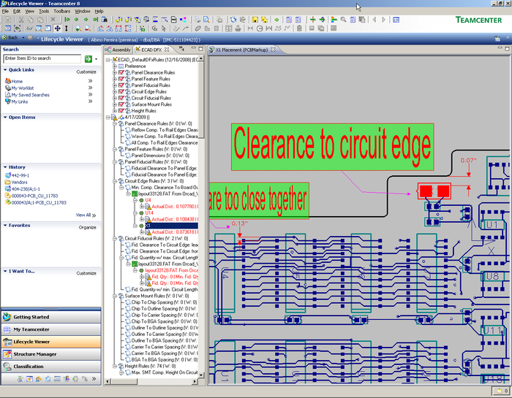Click the zoom magnifier with green arrow
The width and height of the screenshot is (512, 398).
click(78, 28)
